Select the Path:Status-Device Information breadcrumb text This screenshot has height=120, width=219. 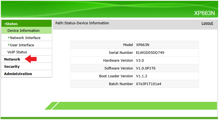pos(82,23)
